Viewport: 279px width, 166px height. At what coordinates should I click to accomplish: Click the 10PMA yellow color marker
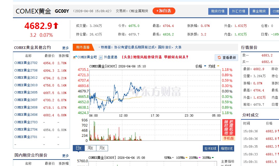coord(186,157)
